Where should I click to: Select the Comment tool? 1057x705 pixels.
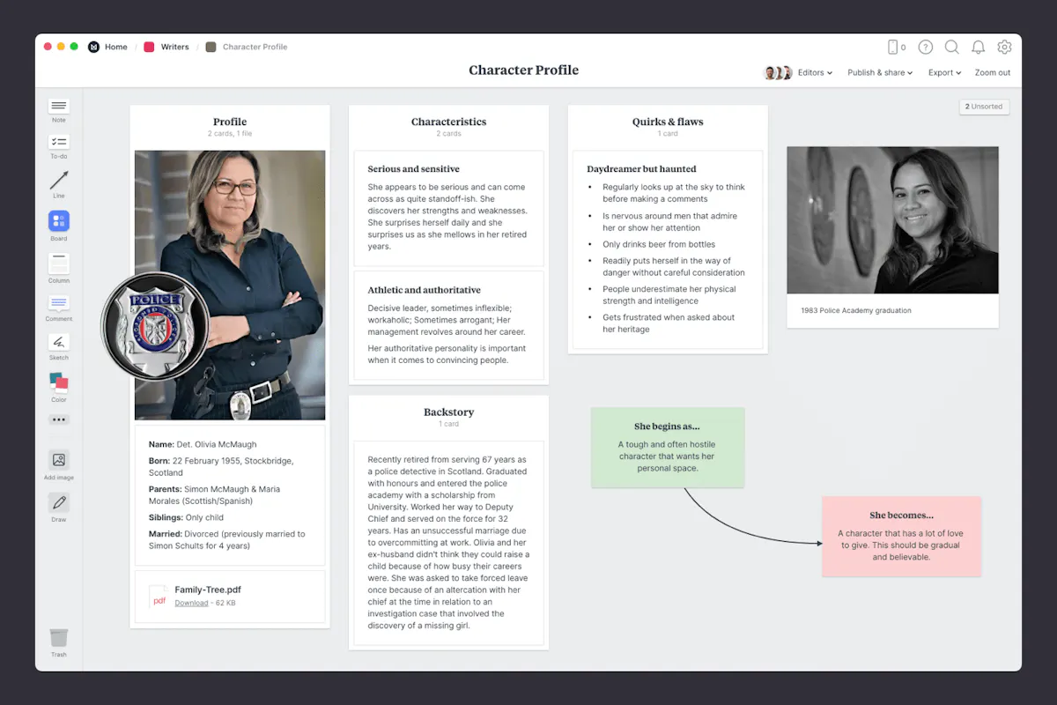[59, 308]
